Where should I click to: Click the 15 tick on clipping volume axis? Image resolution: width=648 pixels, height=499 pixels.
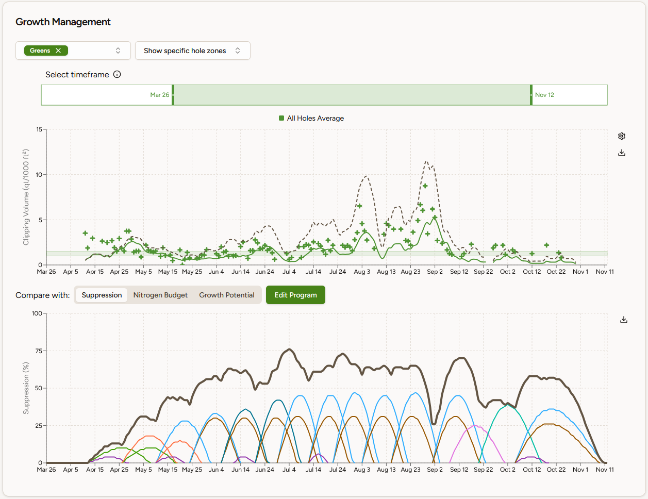tap(39, 129)
